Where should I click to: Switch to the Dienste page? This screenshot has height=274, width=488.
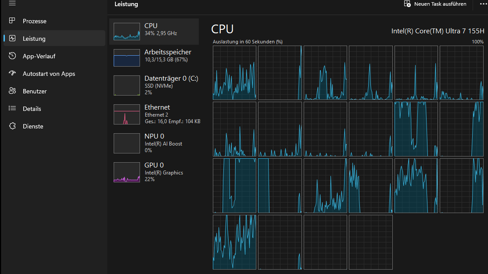(54, 126)
